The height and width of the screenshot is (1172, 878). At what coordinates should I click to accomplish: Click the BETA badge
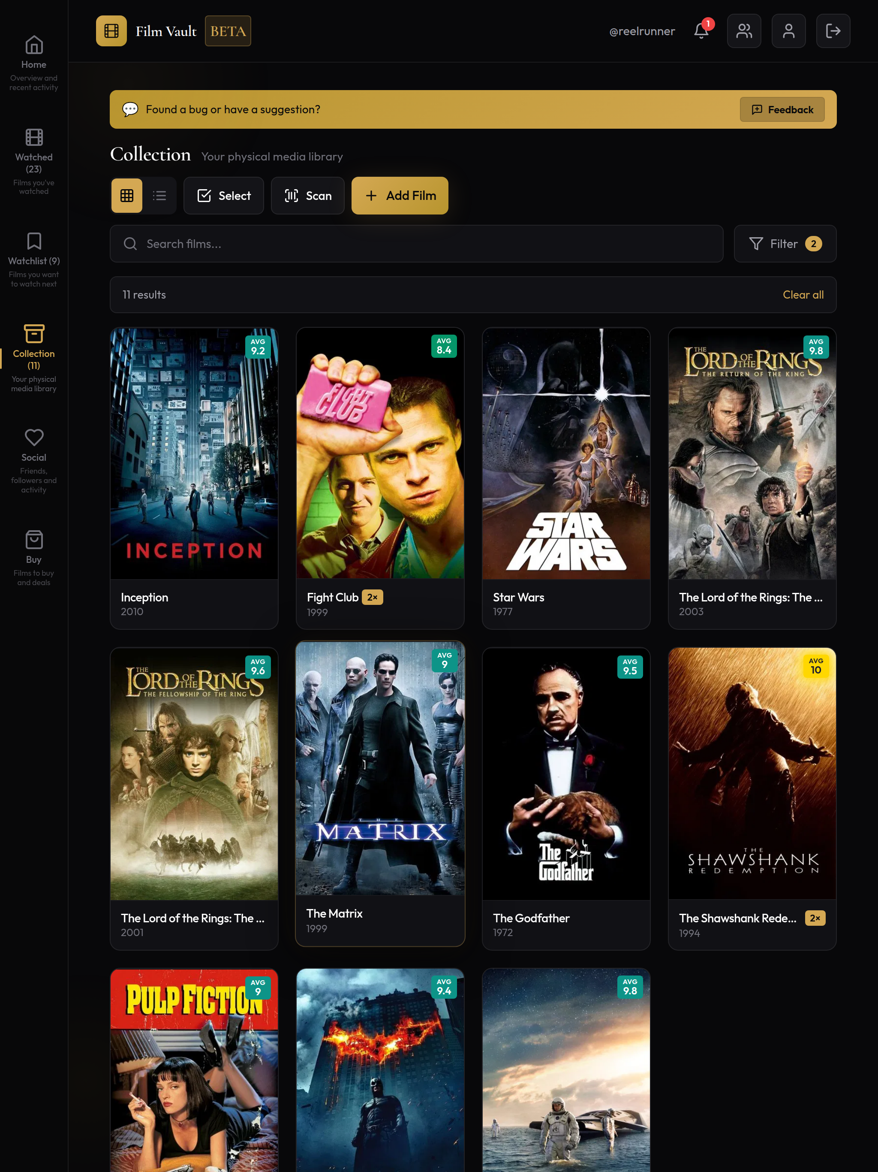coord(228,31)
